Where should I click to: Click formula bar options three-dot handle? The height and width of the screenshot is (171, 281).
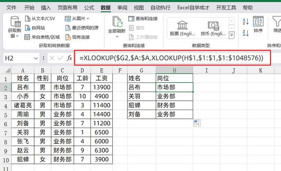coord(43,58)
